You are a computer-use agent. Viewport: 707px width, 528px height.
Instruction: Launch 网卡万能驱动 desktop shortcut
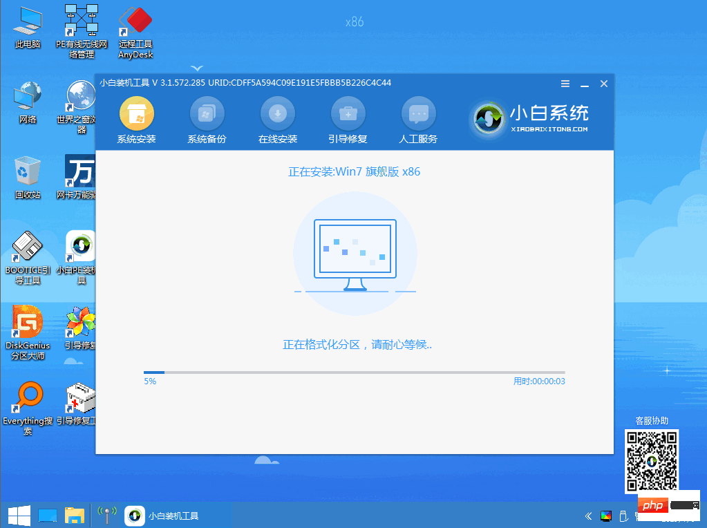pyautogui.click(x=77, y=178)
